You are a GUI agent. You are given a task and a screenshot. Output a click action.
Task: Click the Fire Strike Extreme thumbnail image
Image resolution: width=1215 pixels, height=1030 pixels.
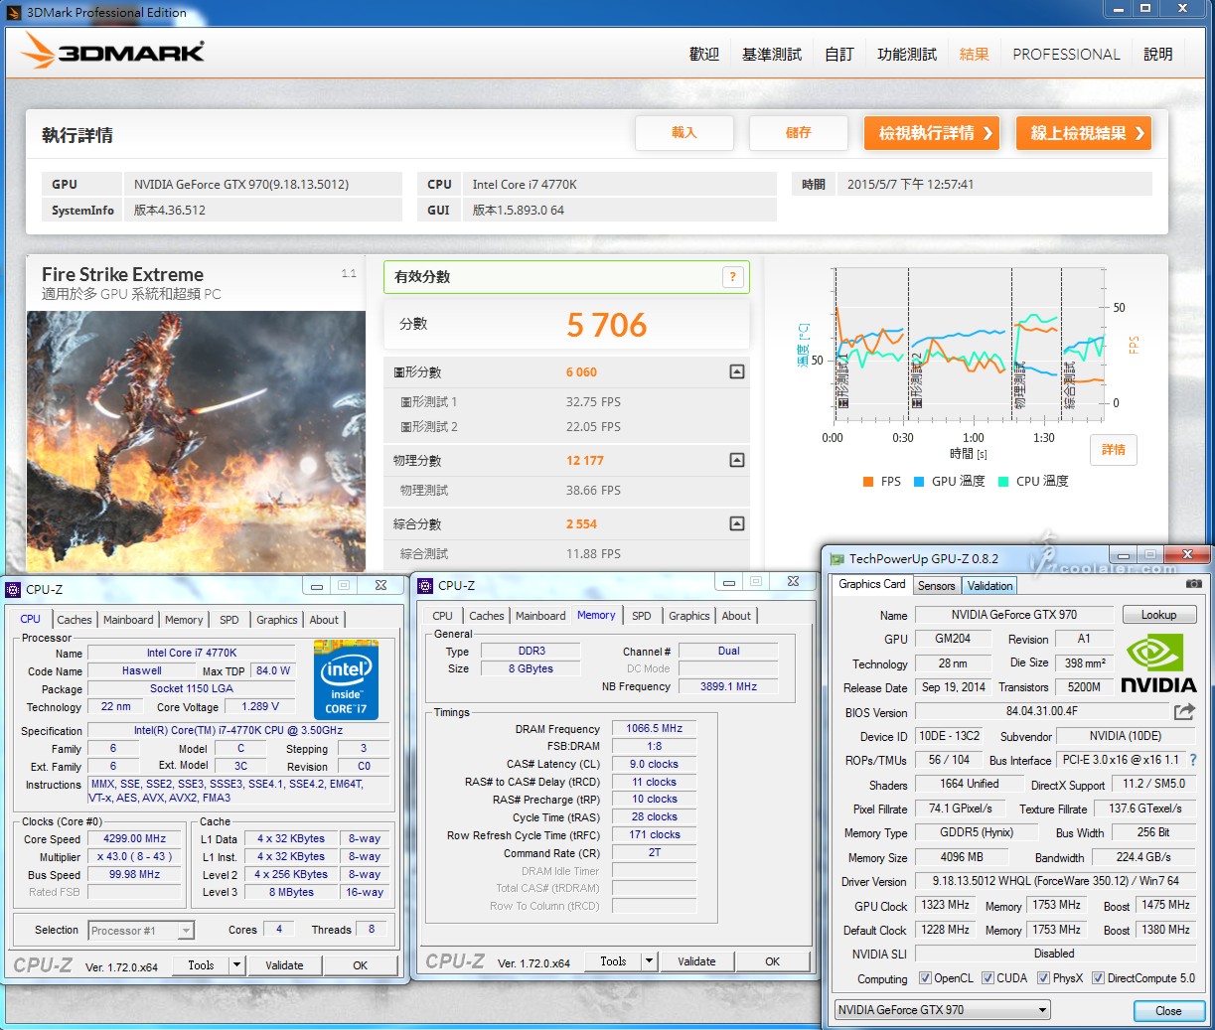pos(196,441)
